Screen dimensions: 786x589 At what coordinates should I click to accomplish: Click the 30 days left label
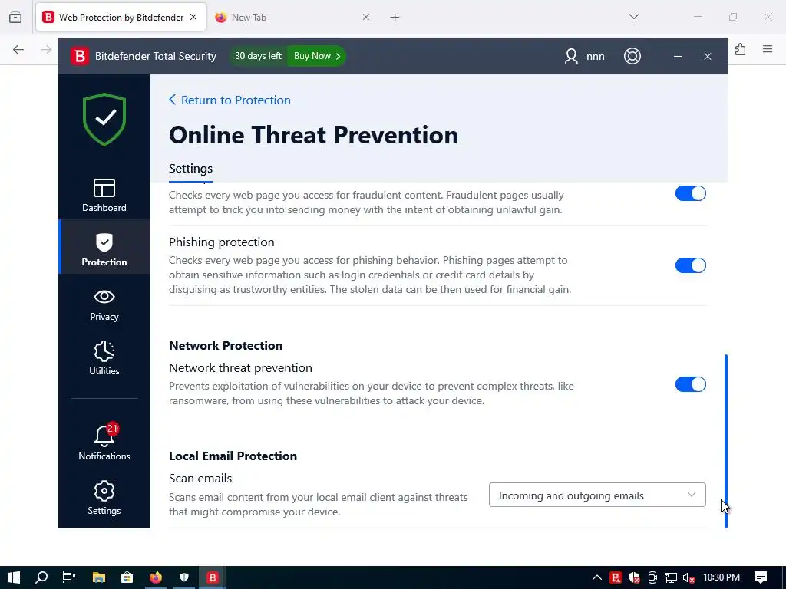point(258,56)
